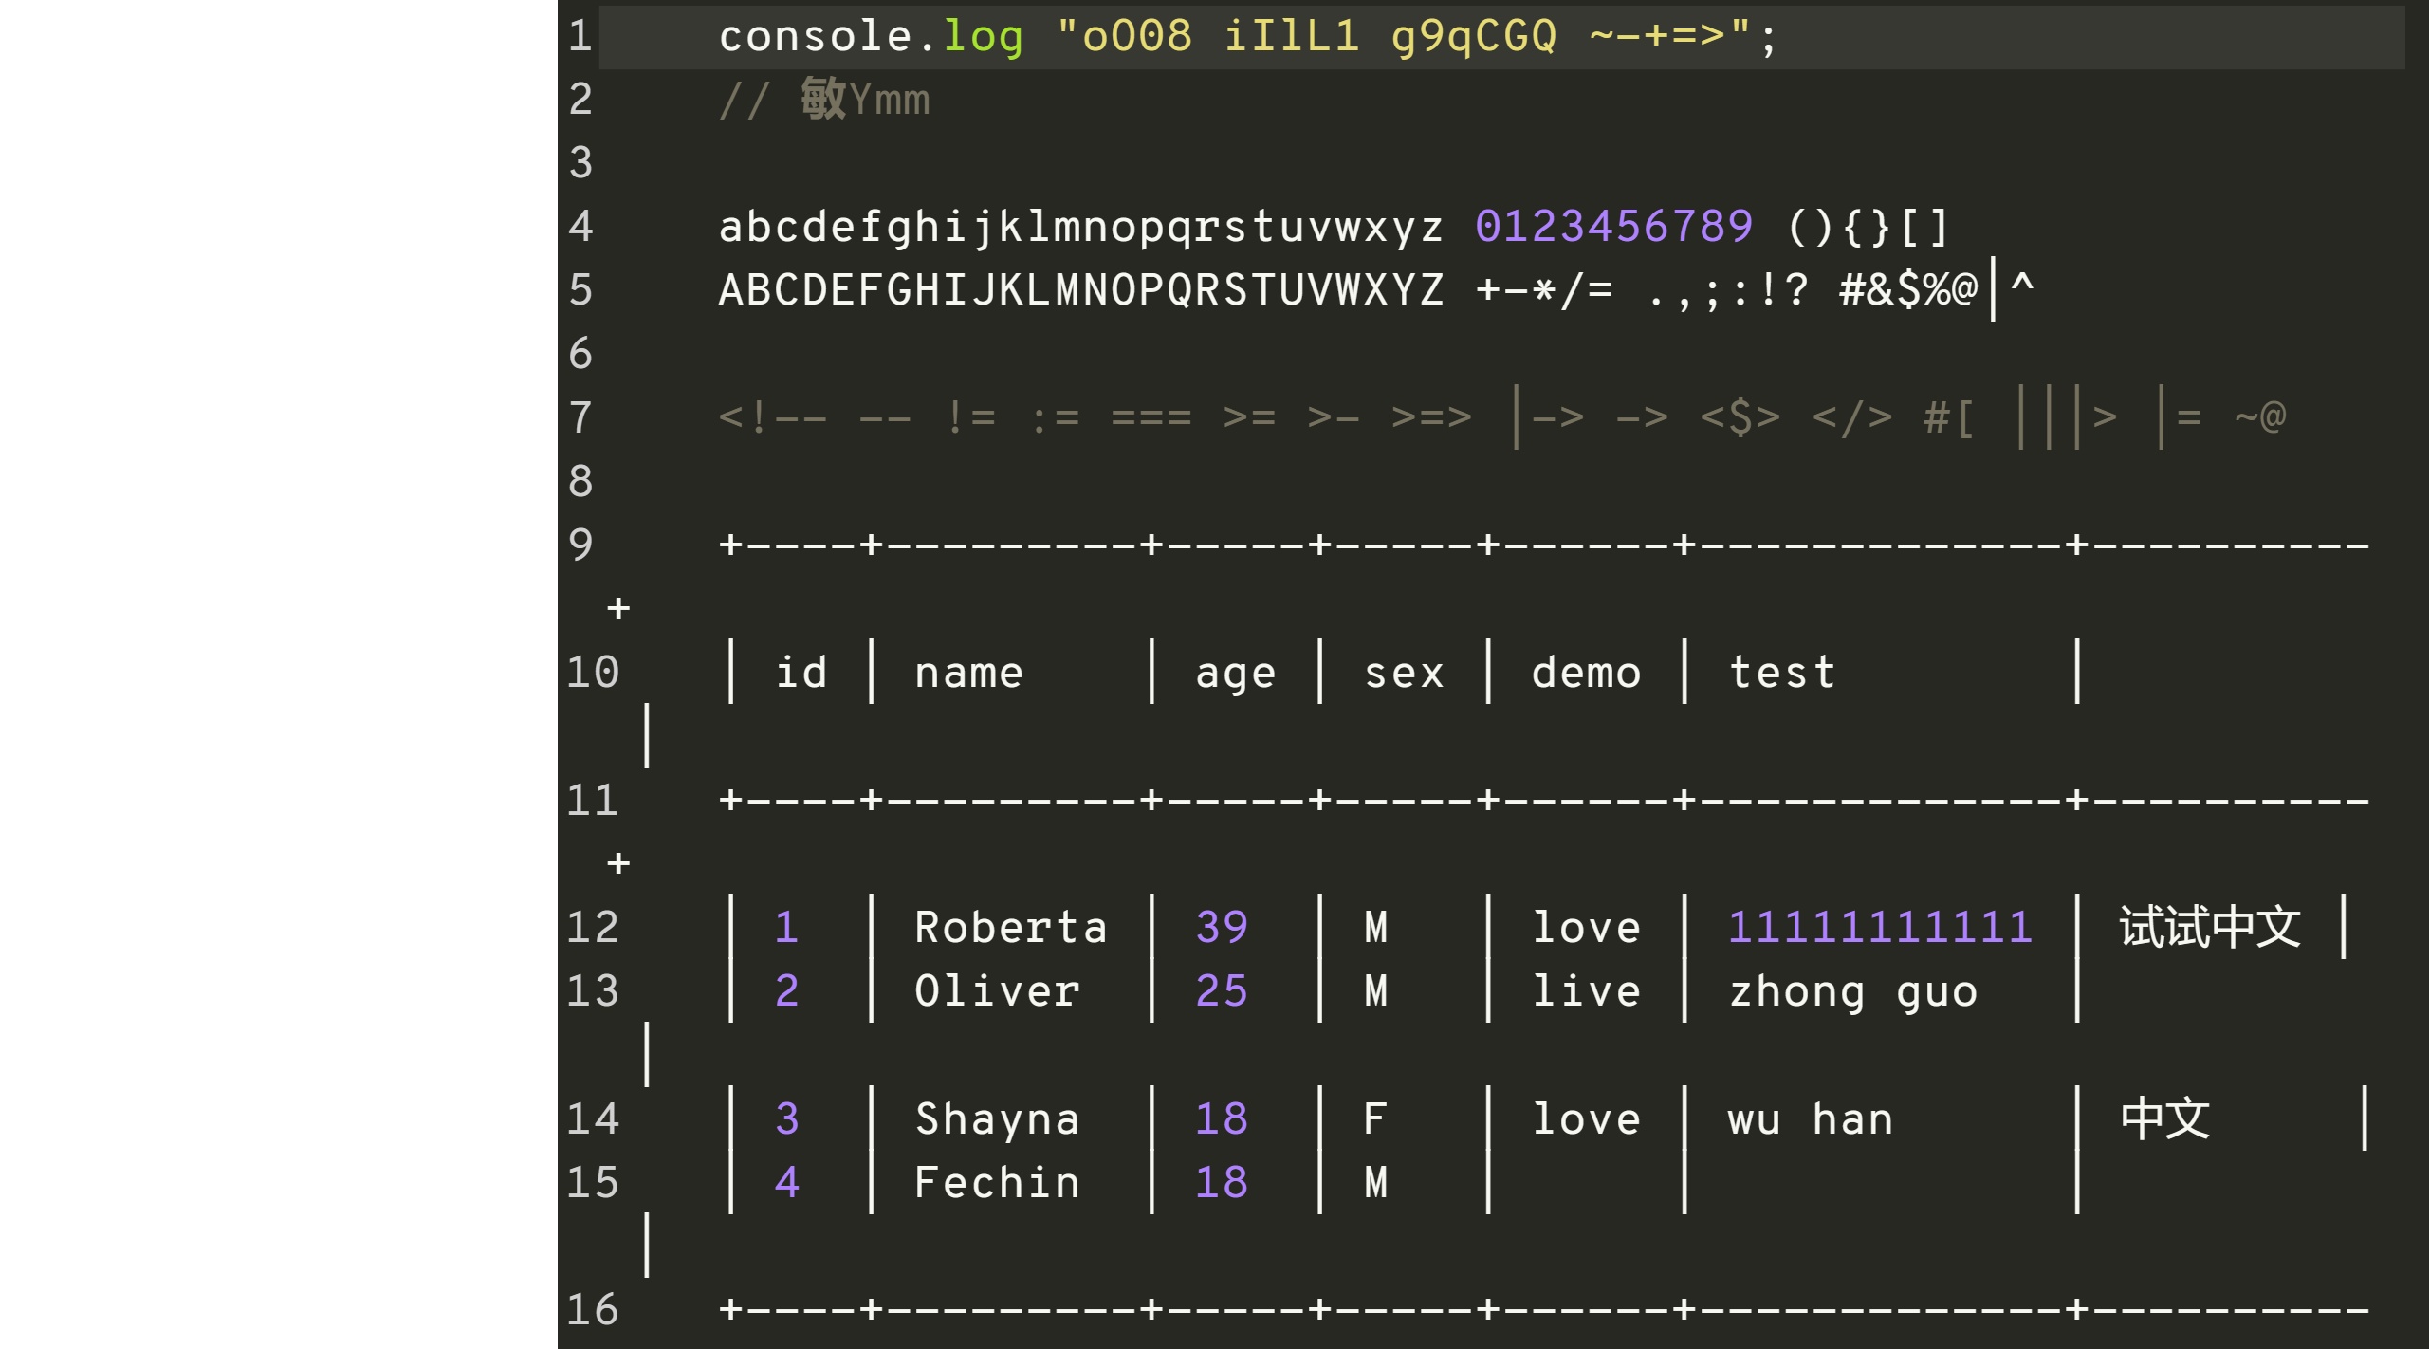Click the demo column header
The width and height of the screenshot is (2430, 1349).
(x=1587, y=673)
